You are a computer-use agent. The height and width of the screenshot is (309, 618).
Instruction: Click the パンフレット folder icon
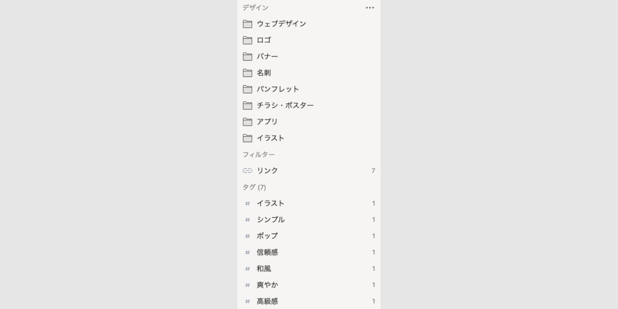point(247,89)
